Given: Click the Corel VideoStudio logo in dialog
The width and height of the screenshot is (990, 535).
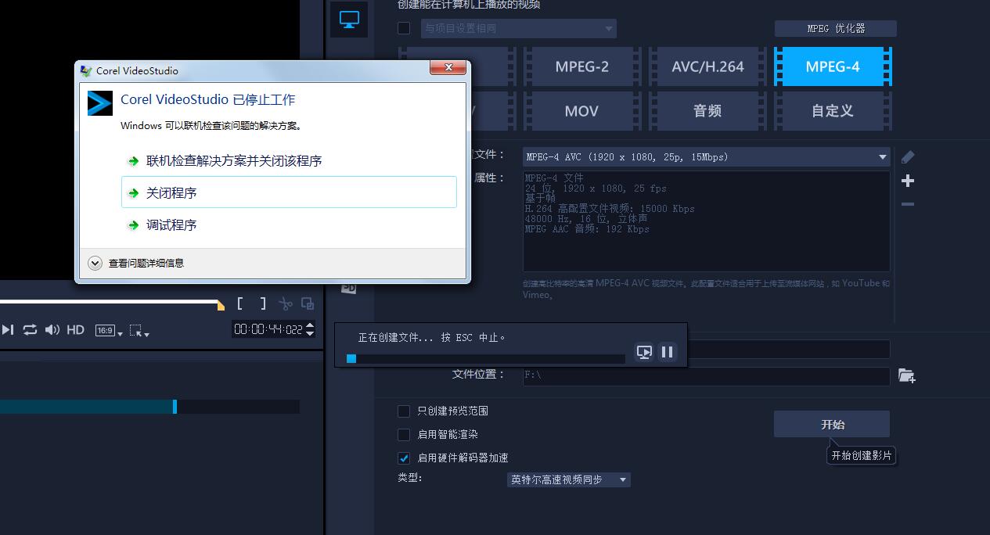Looking at the screenshot, I should pos(100,103).
